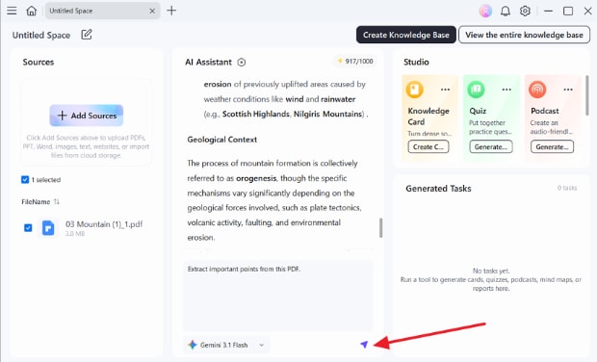Click the Studio panel heading
The height and width of the screenshot is (362, 597).
click(x=416, y=62)
